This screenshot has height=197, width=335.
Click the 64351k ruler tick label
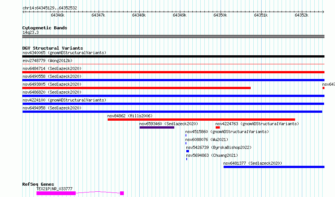tap(261, 15)
